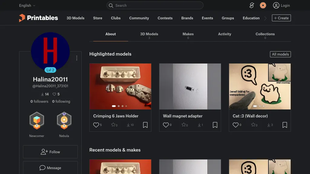This screenshot has height=174, width=310.
Task: Select the About tab
Action: click(110, 34)
